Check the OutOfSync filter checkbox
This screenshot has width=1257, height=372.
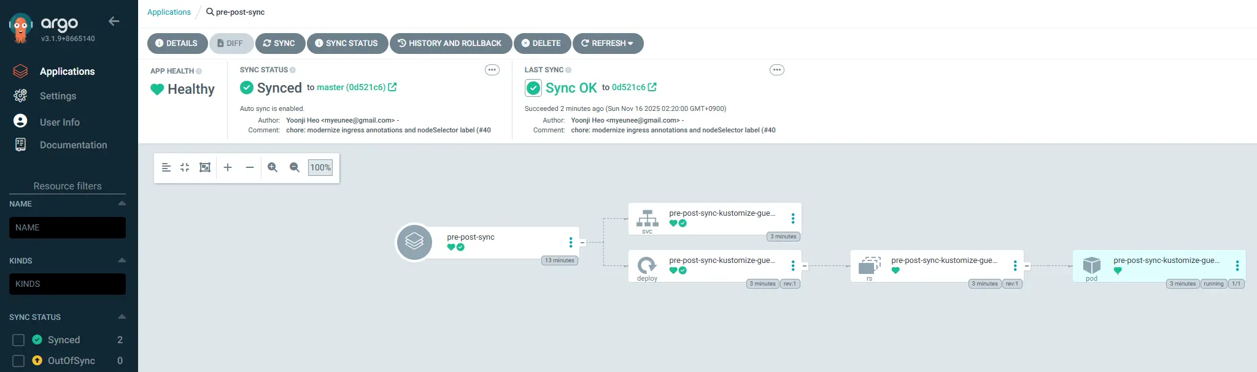18,361
